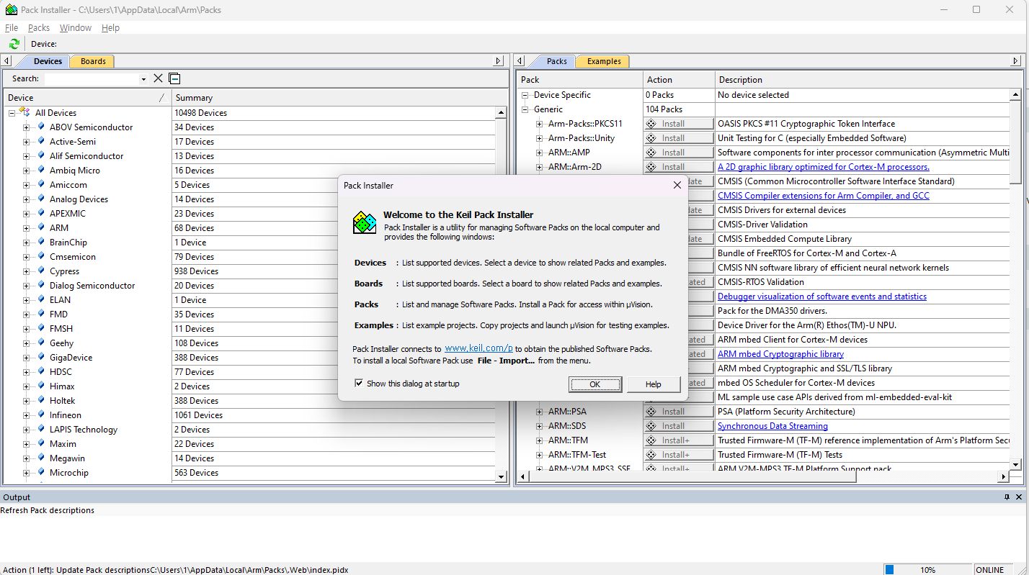
Task: Toggle auto-hide pin on Output panel
Action: [1007, 497]
